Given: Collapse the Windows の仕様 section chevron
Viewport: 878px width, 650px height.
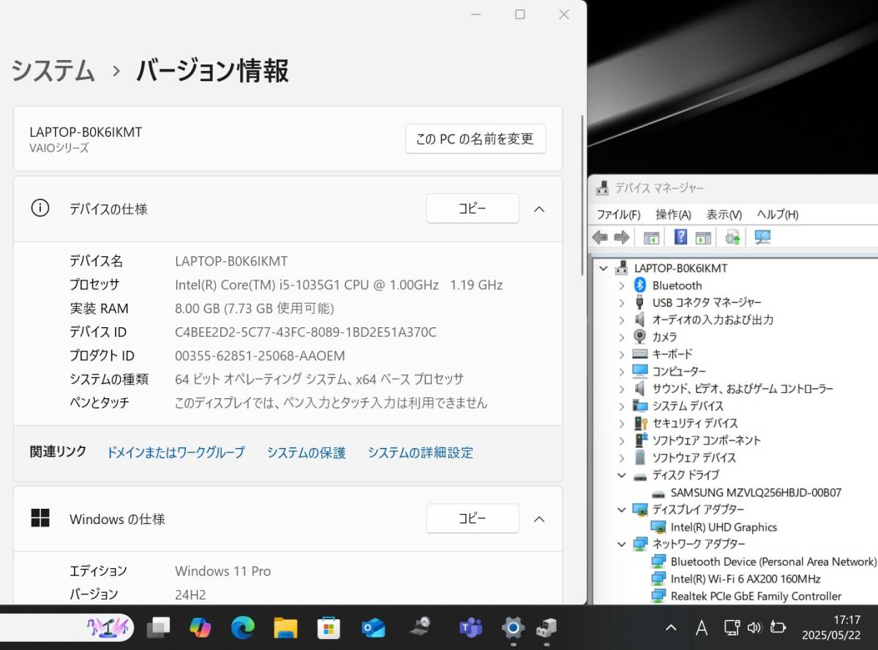Looking at the screenshot, I should coord(539,519).
